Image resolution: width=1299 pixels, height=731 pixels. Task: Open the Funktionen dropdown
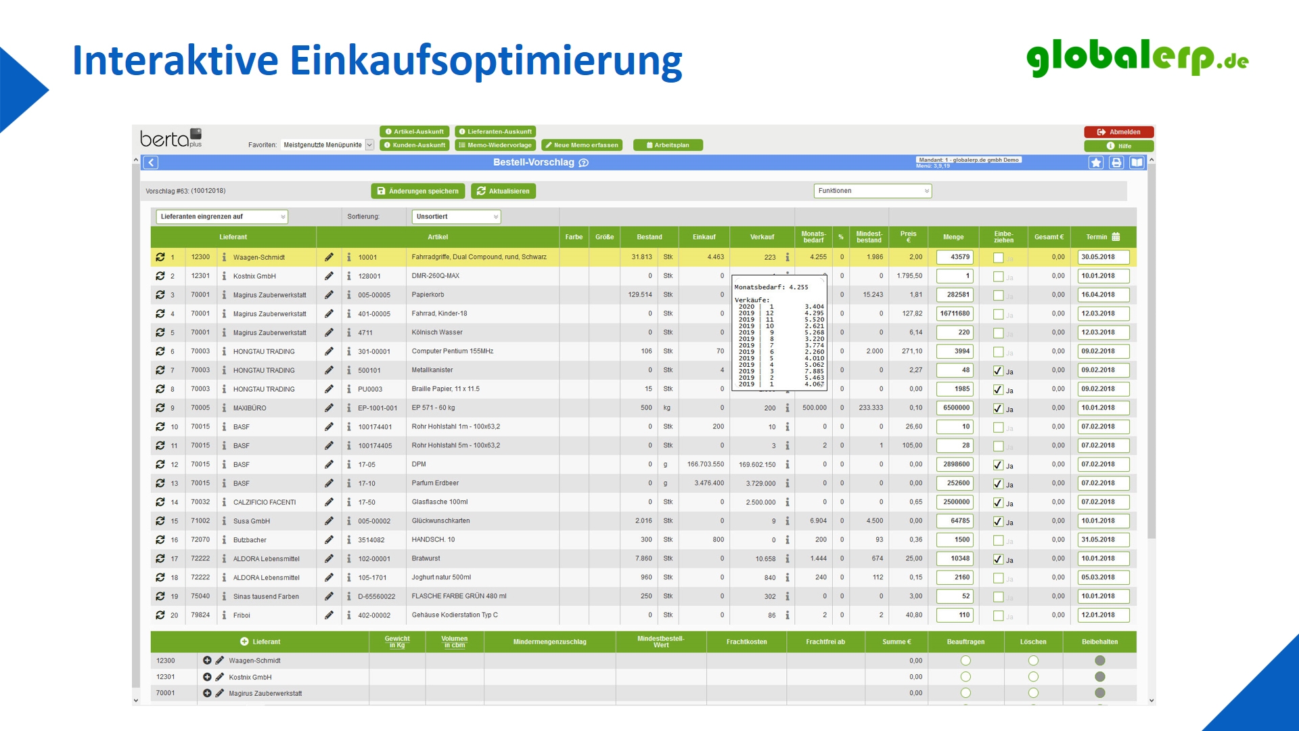click(873, 191)
